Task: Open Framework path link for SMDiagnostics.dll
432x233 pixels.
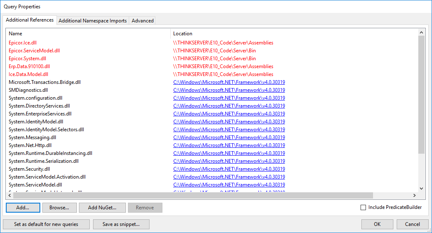Action: 229,90
